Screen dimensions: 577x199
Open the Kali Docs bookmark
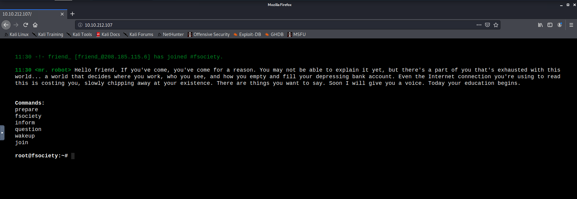tap(108, 34)
